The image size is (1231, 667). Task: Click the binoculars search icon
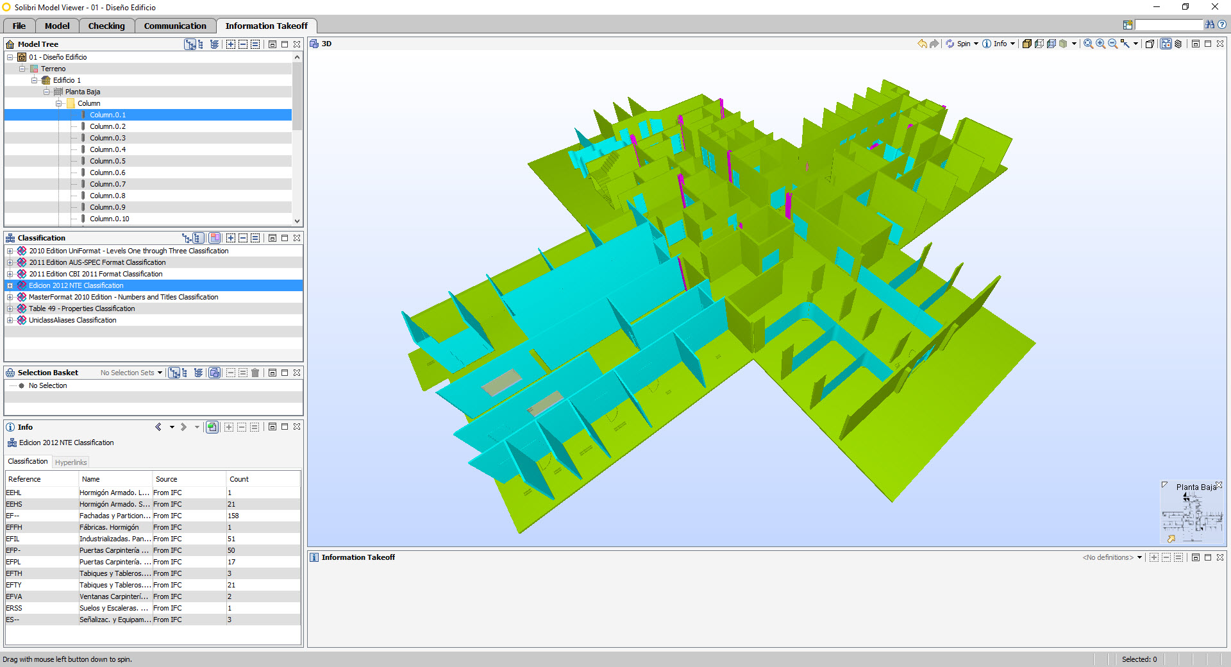1210,24
